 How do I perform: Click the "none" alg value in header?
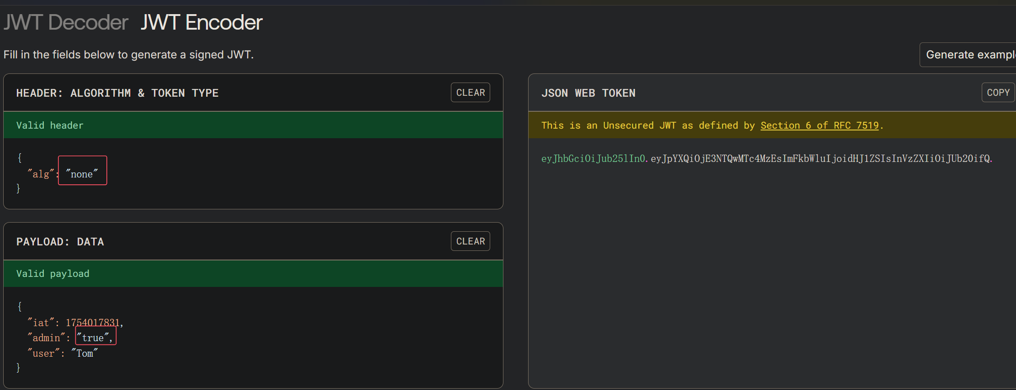[x=82, y=174]
